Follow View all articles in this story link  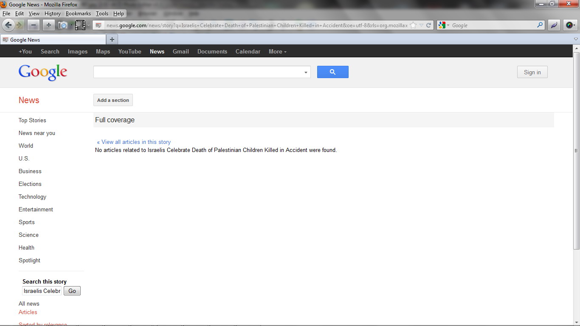(134, 142)
